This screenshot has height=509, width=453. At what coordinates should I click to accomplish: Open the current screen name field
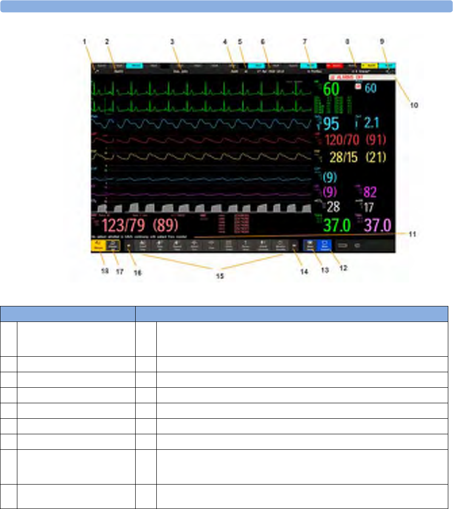361,71
